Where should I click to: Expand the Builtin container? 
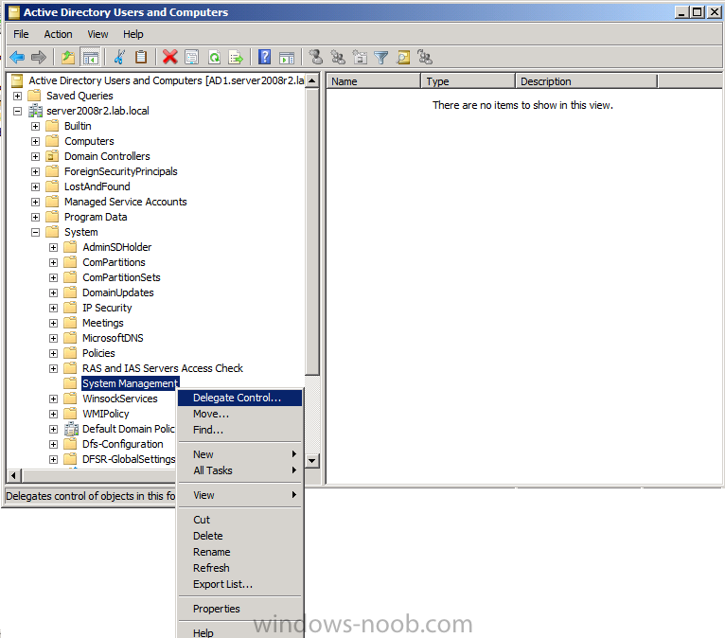tap(36, 126)
